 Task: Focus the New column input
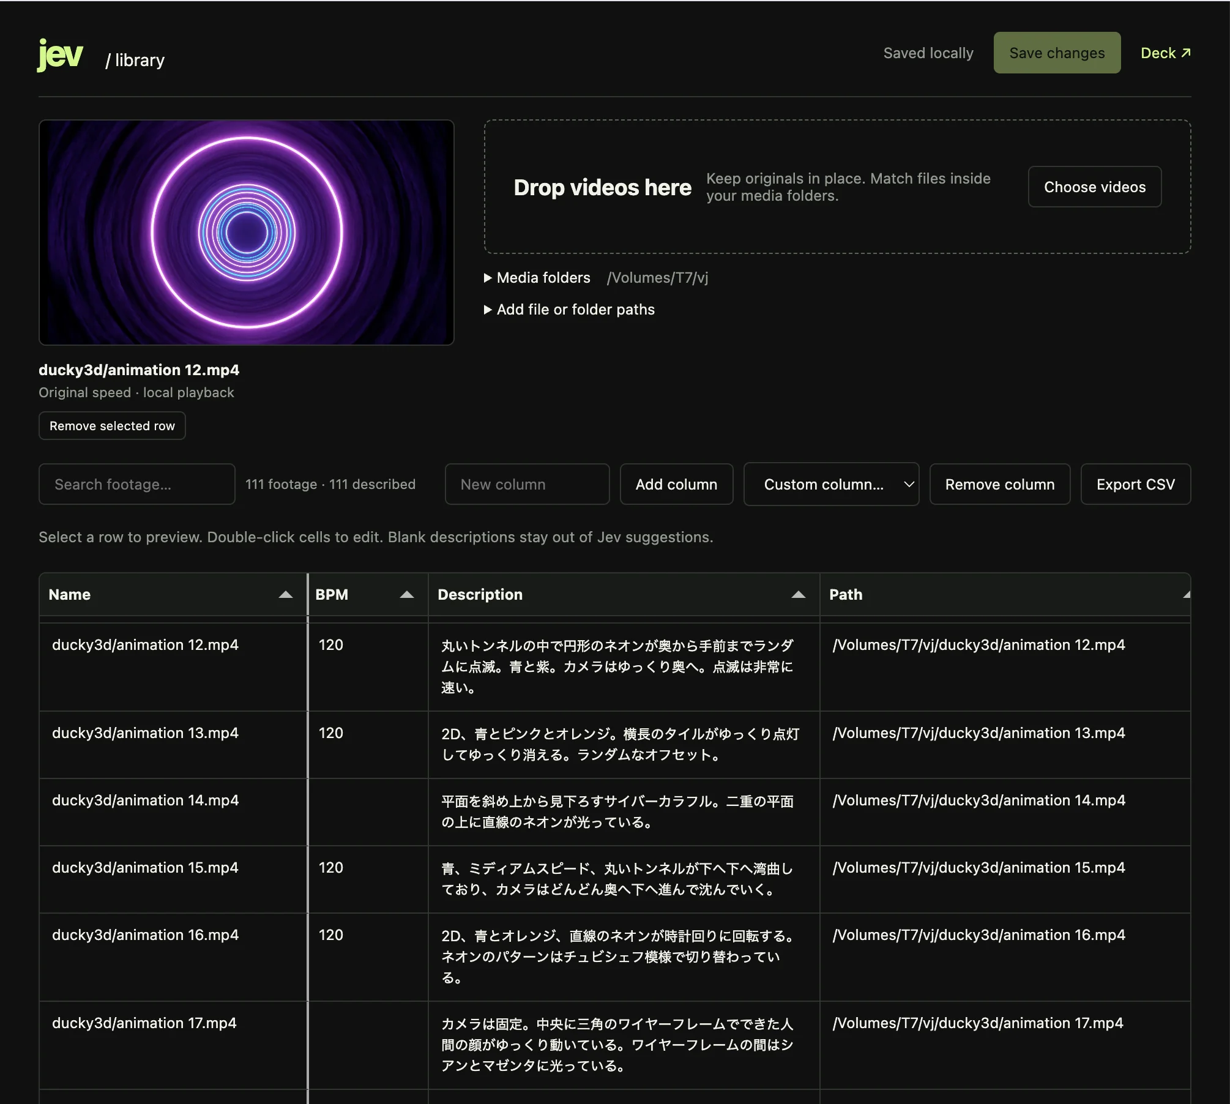coord(527,484)
